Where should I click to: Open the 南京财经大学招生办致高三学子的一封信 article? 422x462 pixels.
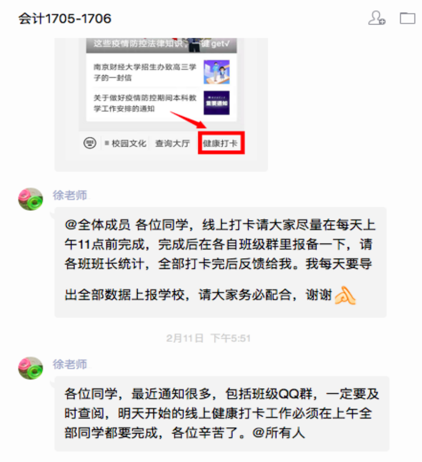(x=145, y=72)
